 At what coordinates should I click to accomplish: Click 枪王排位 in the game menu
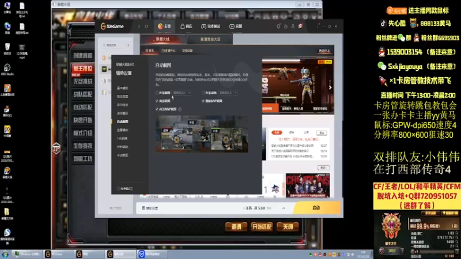[x=82, y=68]
